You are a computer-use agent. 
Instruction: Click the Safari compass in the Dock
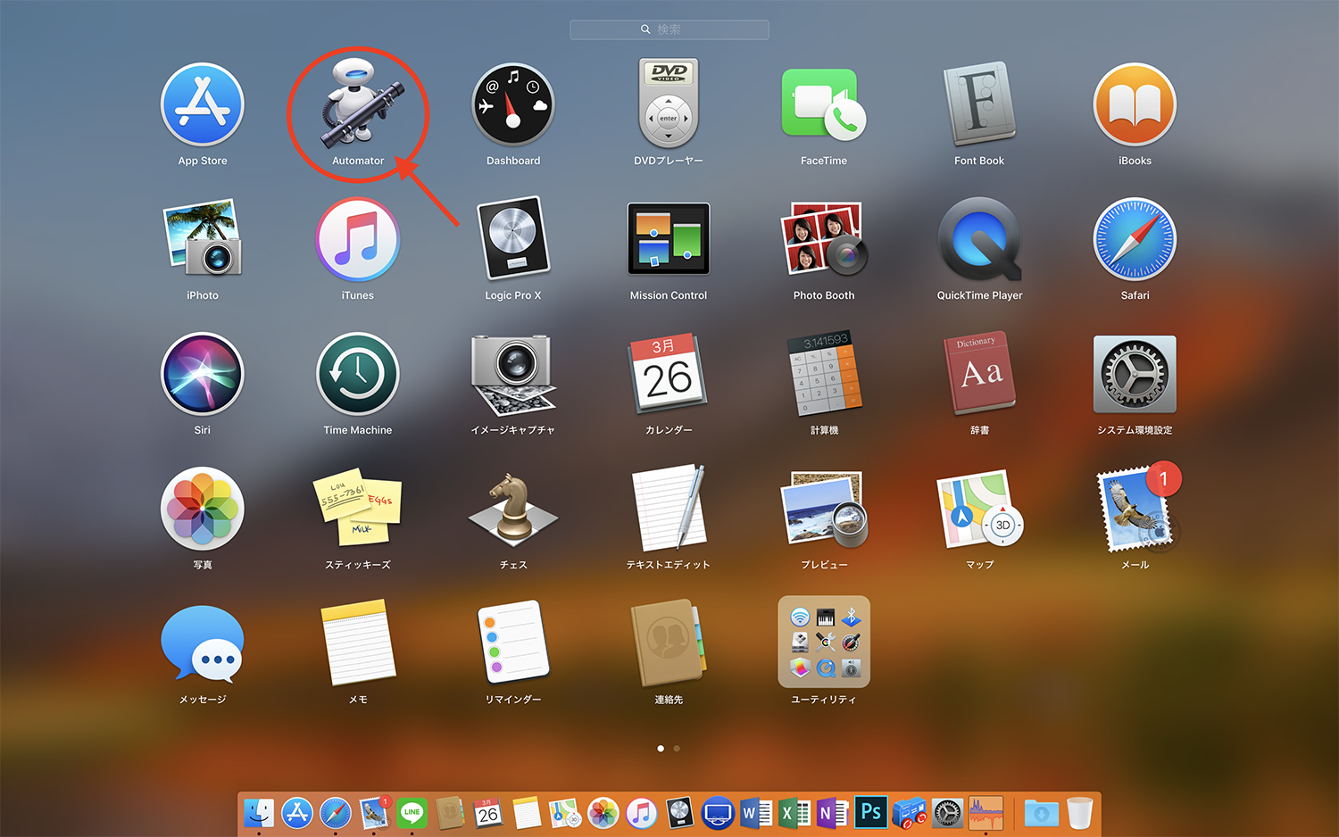pos(336,813)
